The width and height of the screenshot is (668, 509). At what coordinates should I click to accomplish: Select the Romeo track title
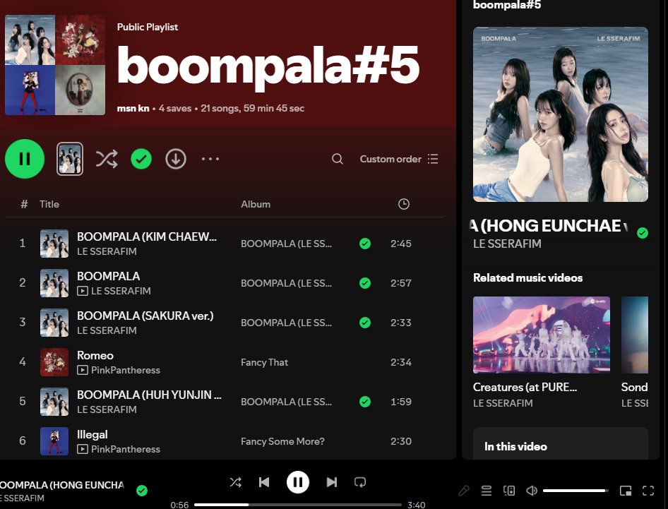pyautogui.click(x=95, y=355)
